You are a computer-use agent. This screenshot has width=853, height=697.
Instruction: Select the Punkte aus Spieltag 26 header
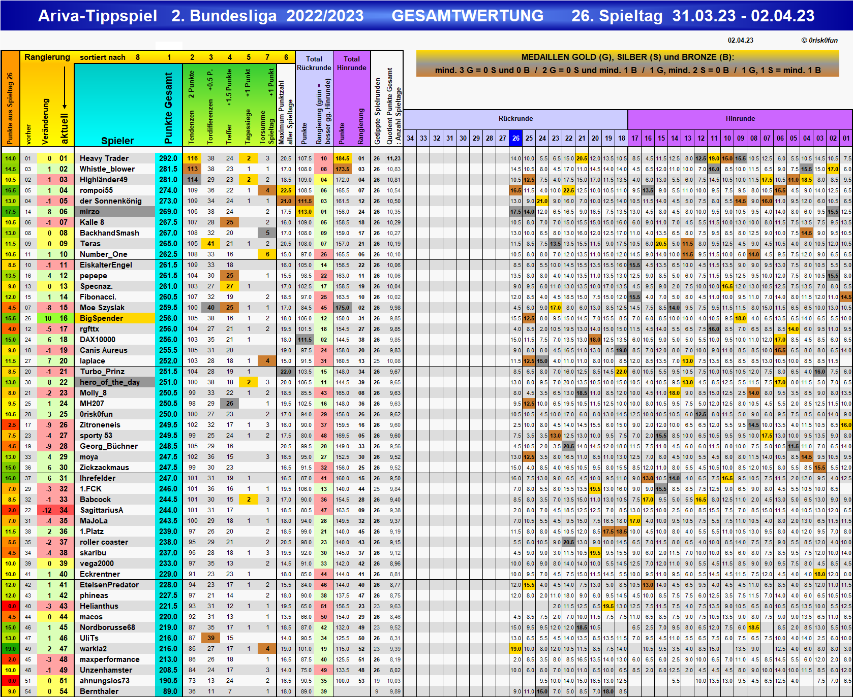pyautogui.click(x=10, y=108)
